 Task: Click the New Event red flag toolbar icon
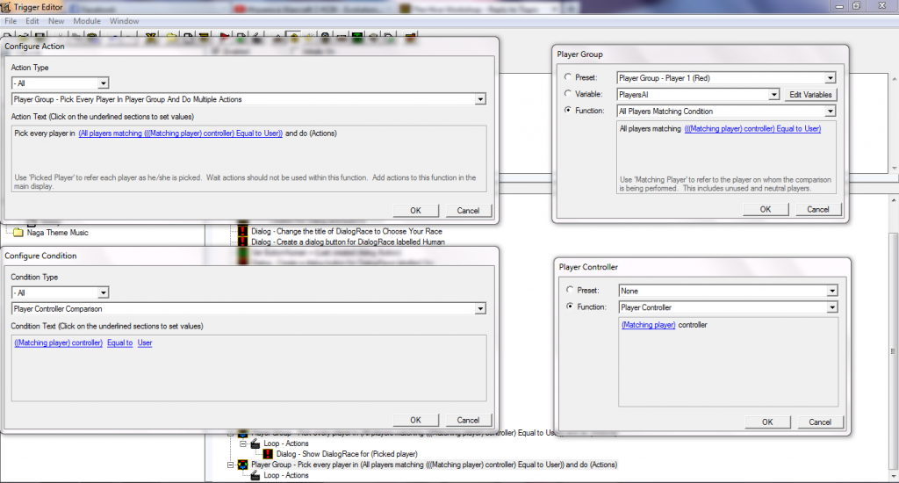pos(224,37)
